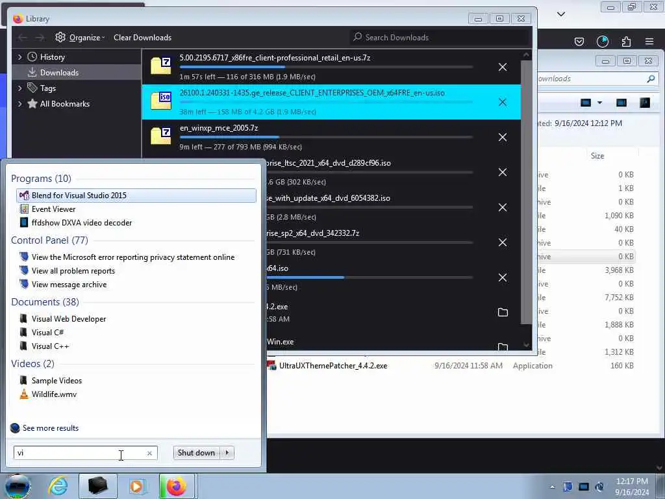This screenshot has width=665, height=499.
Task: Click Control Panel (77) group header
Action: (49, 240)
